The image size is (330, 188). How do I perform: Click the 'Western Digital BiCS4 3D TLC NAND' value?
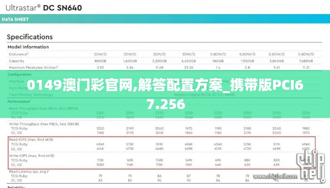(204, 95)
